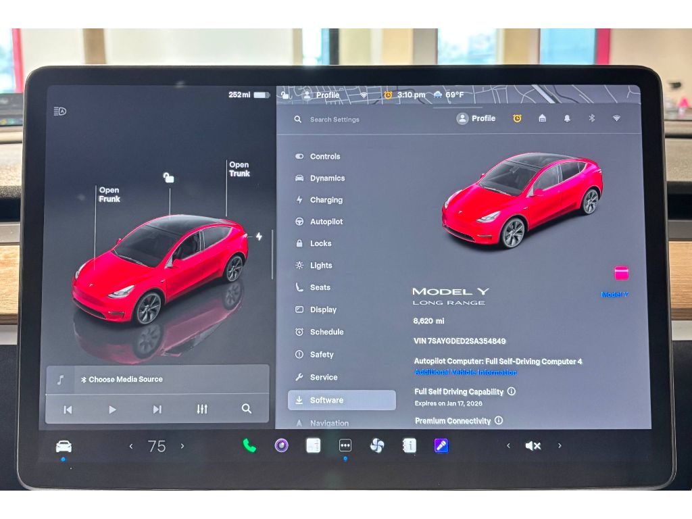Viewport: 692px width, 519px height.
Task: Tap the fan climate control icon
Action: pos(377,445)
